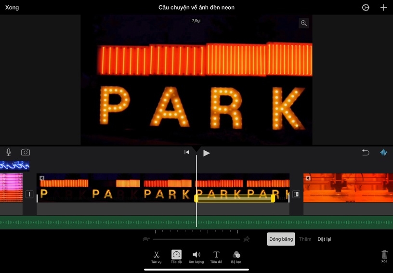This screenshot has width=393, height=273.
Task: Click the turtle slow-speed icon
Action: click(146, 239)
